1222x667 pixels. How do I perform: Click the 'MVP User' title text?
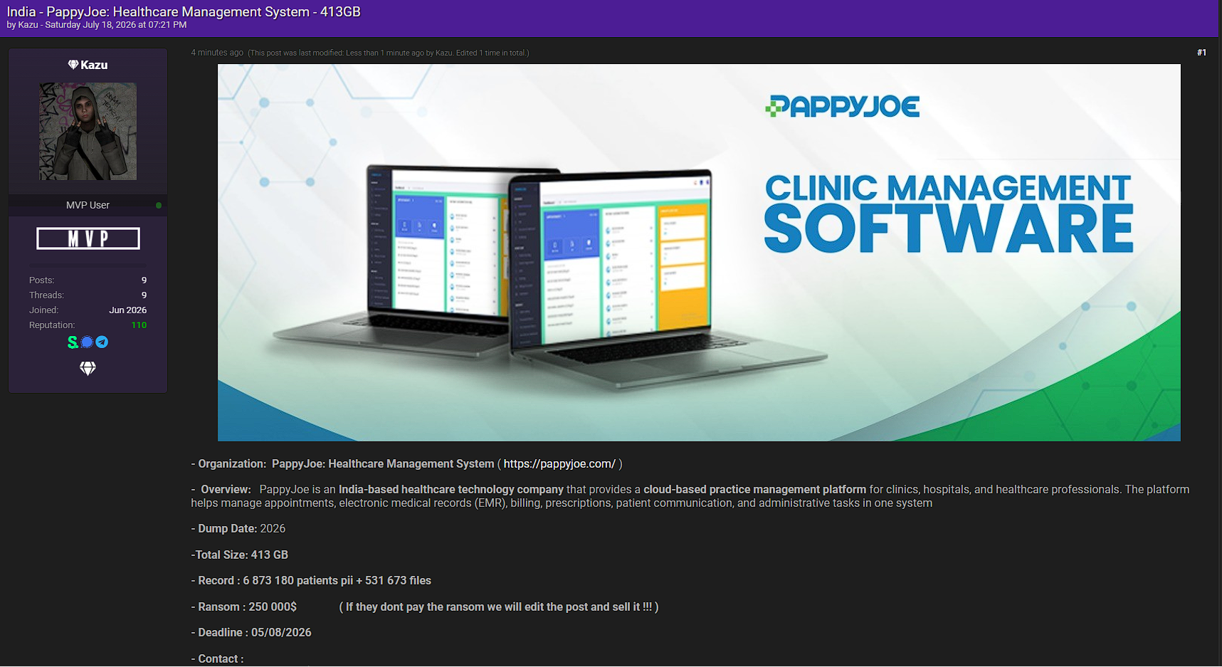pyautogui.click(x=88, y=205)
